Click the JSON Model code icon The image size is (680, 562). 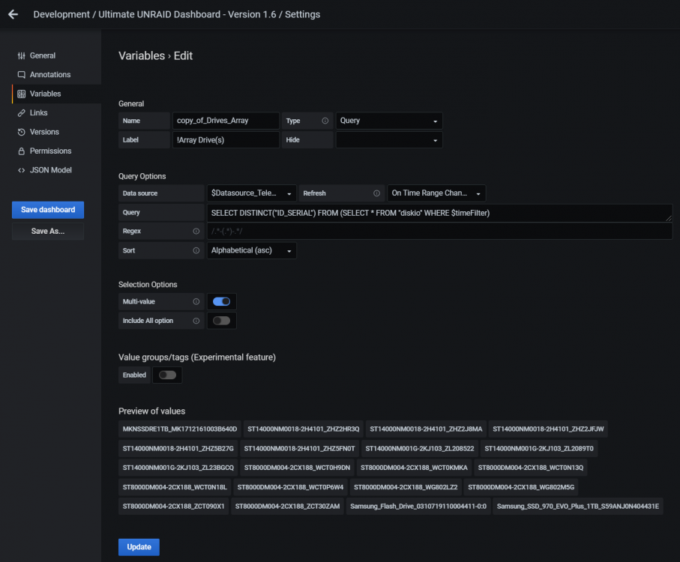21,170
